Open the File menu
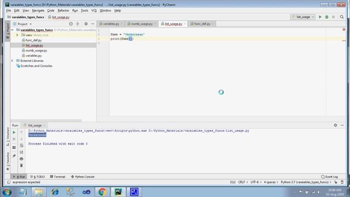350x197 pixels. [x=9, y=10]
